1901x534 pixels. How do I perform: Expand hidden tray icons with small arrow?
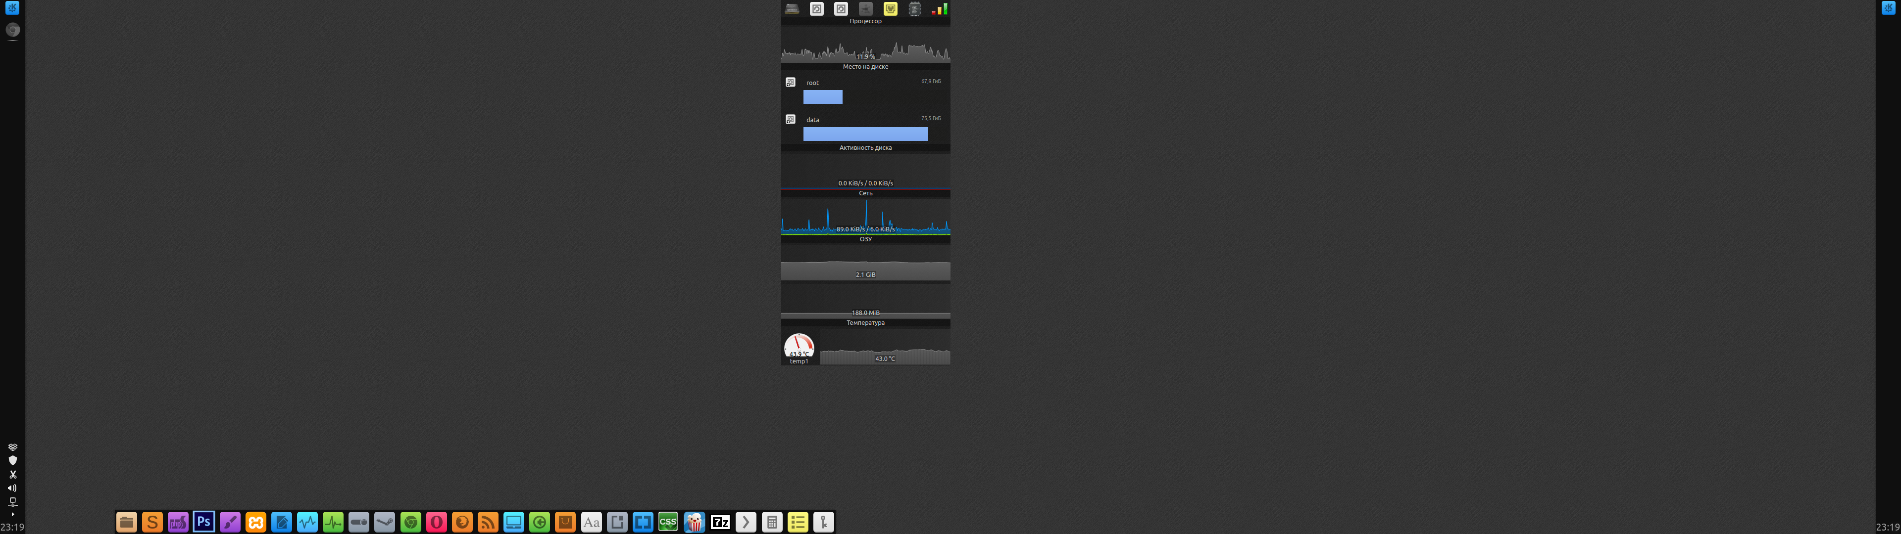pyautogui.click(x=12, y=514)
